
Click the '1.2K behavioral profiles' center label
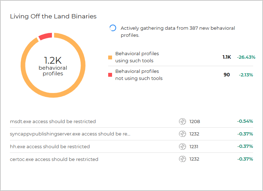coord(53,66)
